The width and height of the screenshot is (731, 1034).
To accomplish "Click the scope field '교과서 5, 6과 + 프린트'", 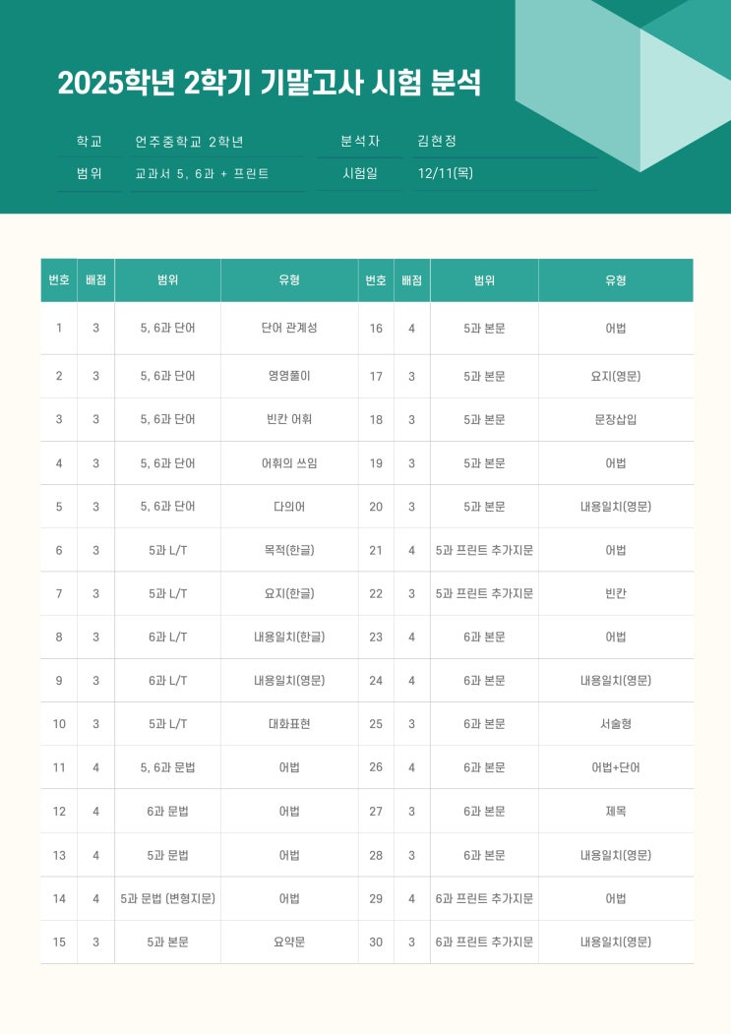I will pos(202,173).
